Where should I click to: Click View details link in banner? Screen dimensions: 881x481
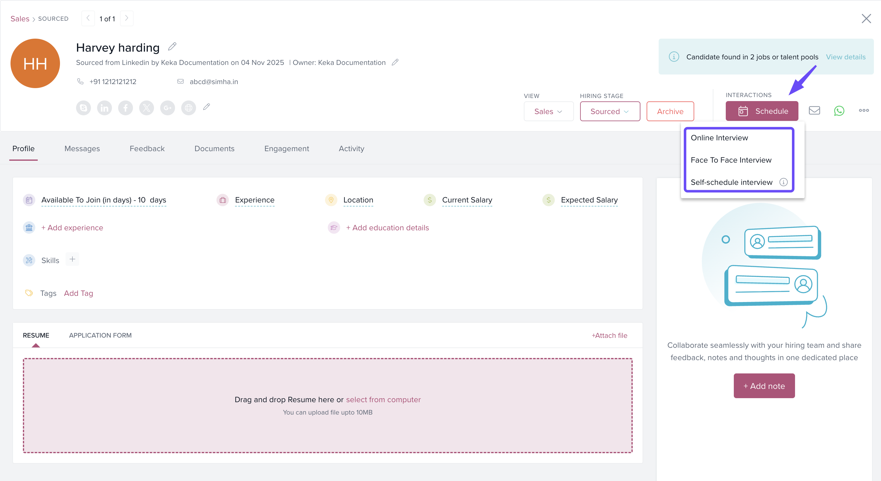point(845,57)
